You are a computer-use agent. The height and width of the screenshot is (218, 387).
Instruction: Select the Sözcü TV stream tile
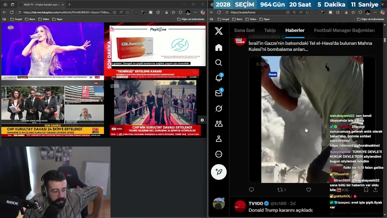pos(52,51)
